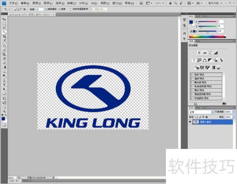Open the 选择 menu

(60, 3)
